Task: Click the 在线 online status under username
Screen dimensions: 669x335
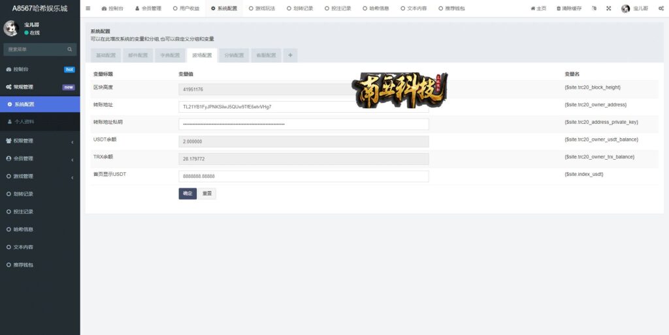Action: [32, 33]
